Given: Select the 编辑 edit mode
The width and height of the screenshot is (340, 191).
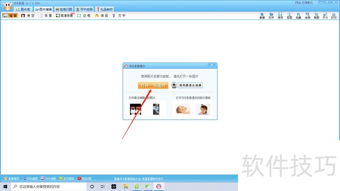Looking at the screenshot, I should tap(10, 16).
